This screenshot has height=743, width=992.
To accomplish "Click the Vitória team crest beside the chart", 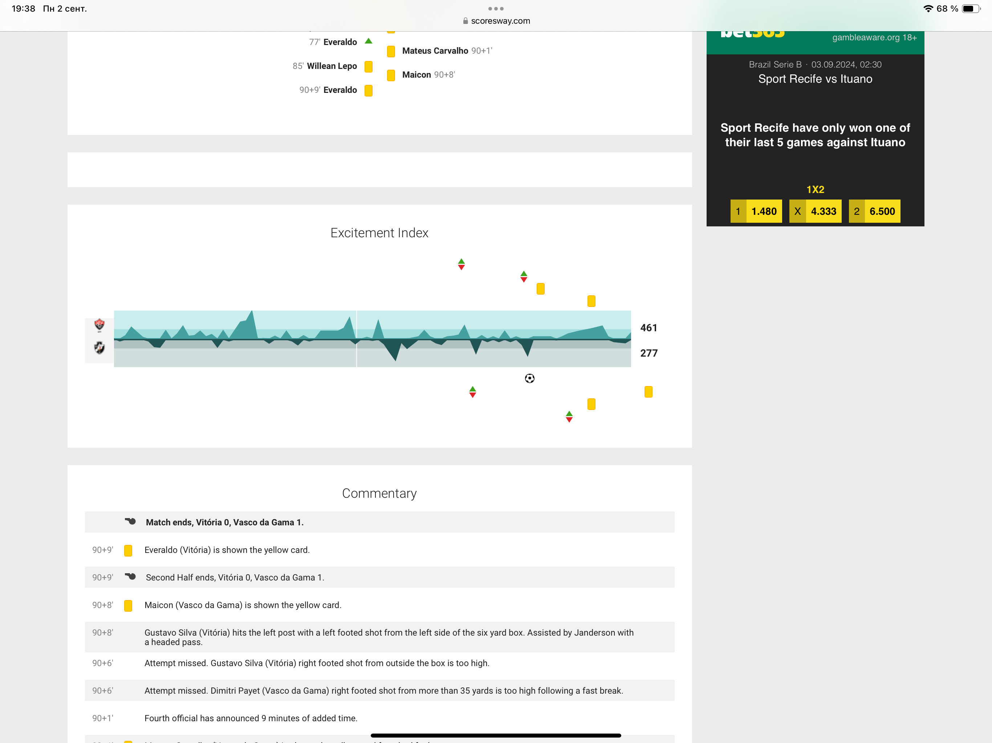I will pos(99,325).
